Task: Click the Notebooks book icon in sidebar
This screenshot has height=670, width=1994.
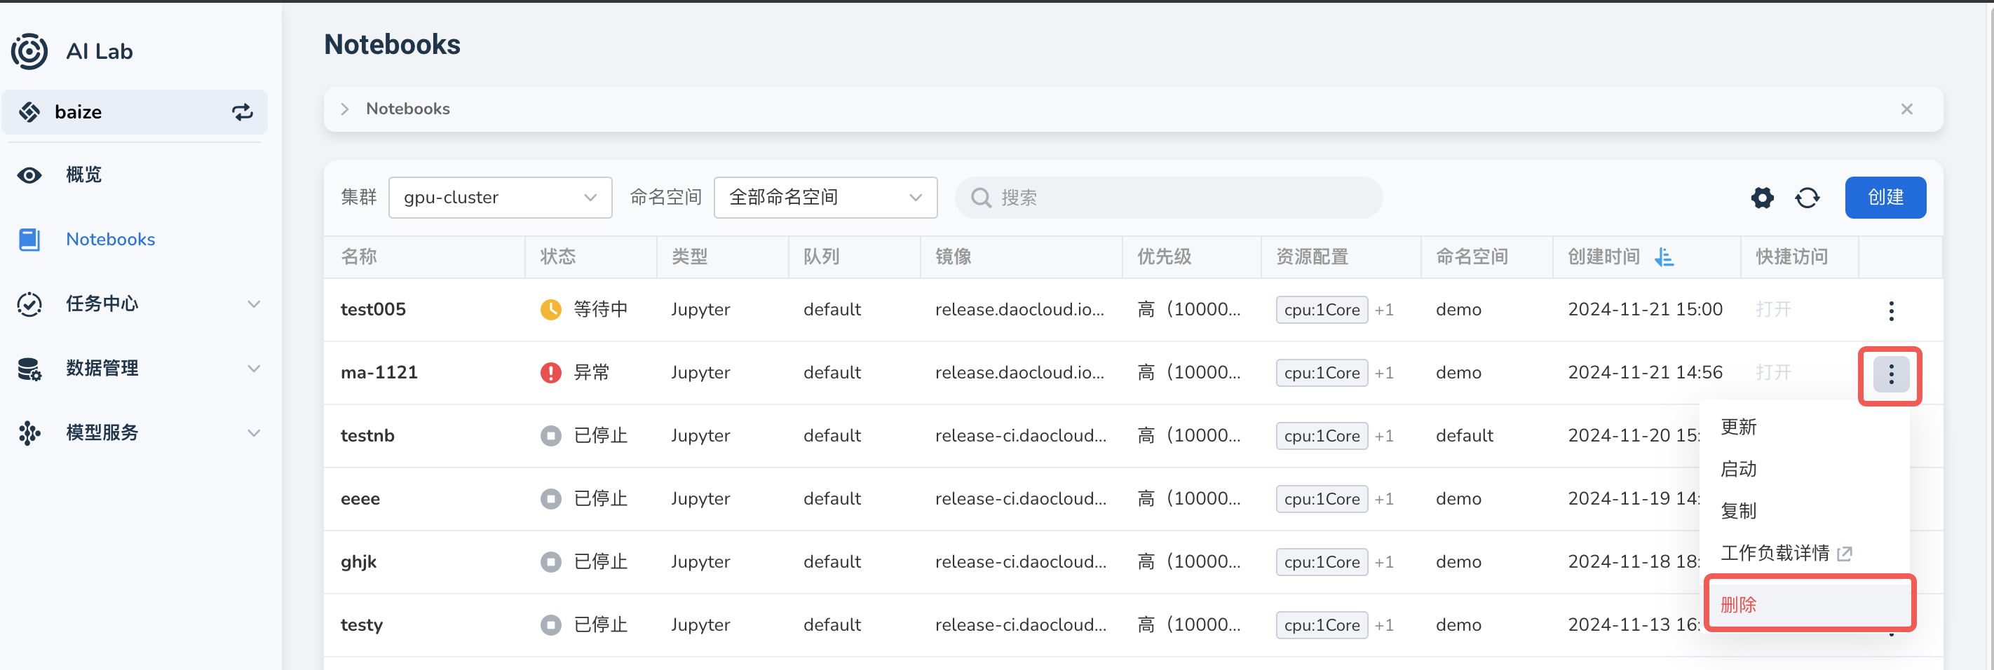Action: pyautogui.click(x=29, y=240)
